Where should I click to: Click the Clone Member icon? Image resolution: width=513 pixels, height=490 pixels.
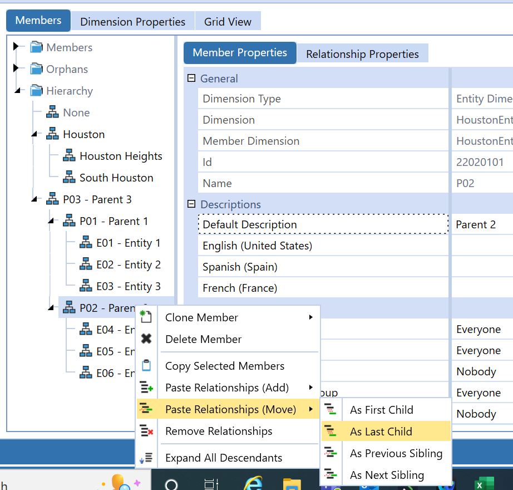click(x=146, y=317)
